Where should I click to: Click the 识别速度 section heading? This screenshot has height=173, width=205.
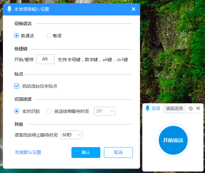(23, 99)
